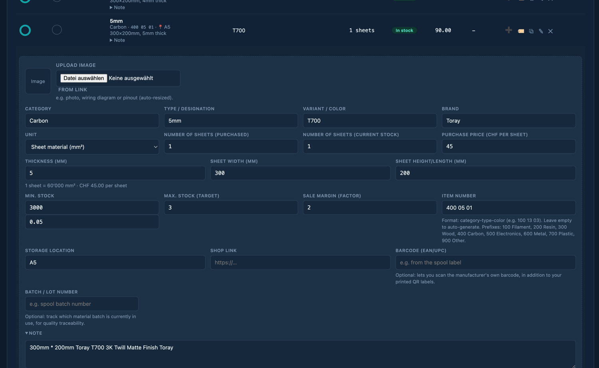
Task: Click the Sheet Width (mm) field
Action: coord(300,173)
